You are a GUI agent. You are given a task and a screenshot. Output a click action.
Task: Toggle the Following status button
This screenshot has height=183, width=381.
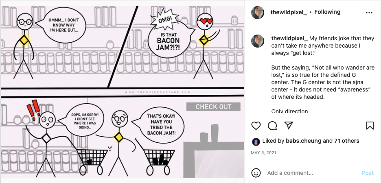pyautogui.click(x=327, y=12)
